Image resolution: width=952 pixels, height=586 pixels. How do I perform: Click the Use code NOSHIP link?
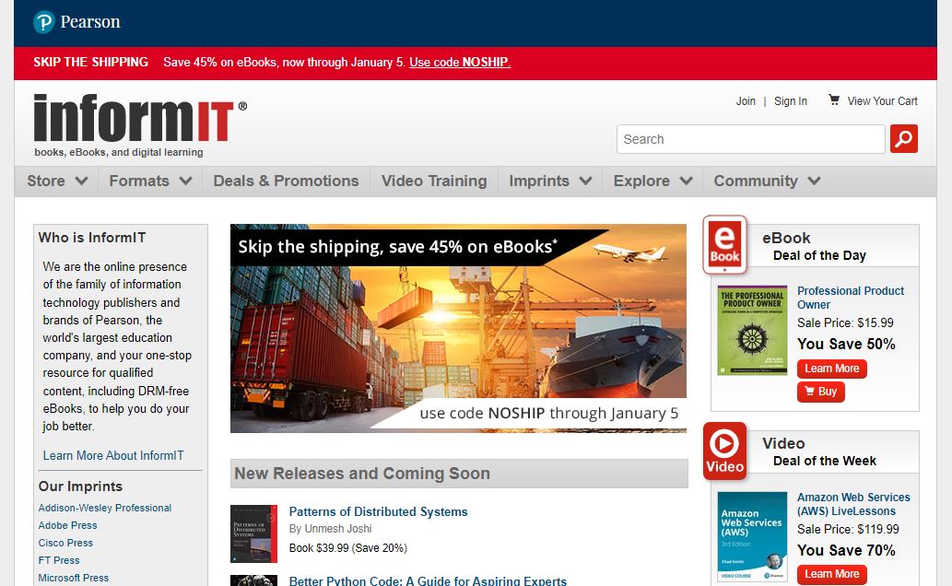(x=460, y=62)
